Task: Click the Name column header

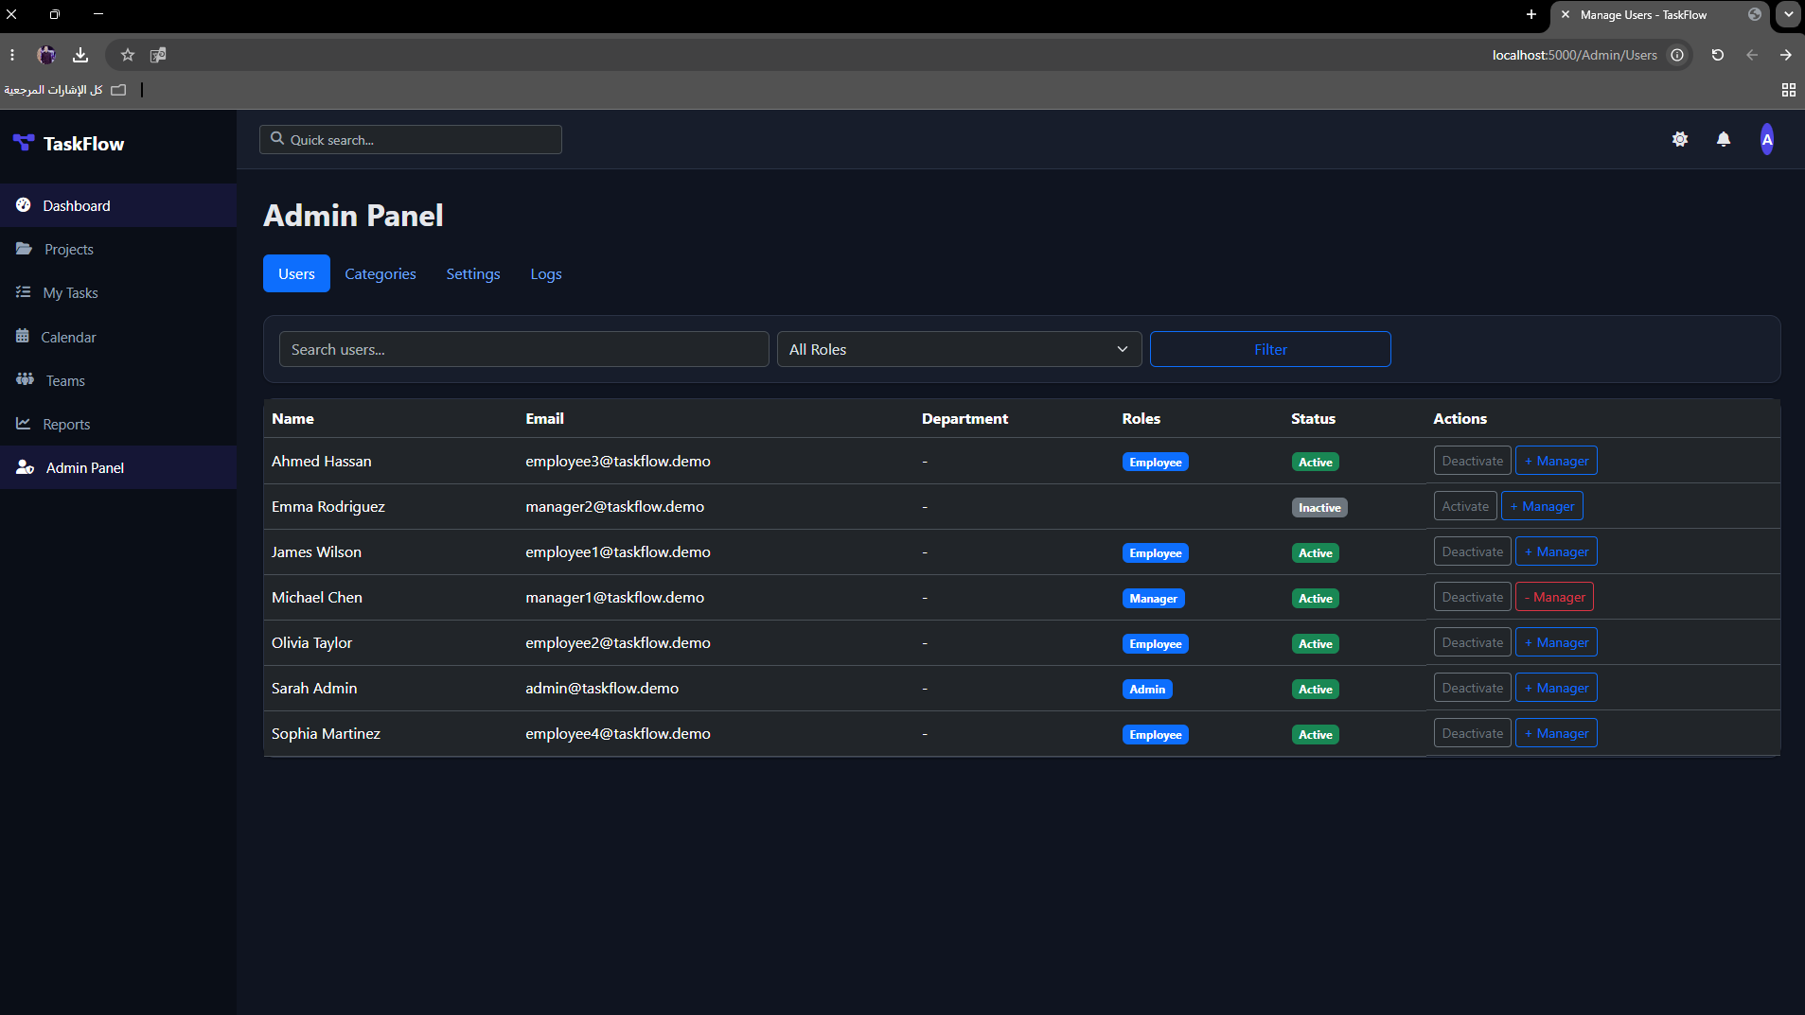Action: click(x=292, y=418)
